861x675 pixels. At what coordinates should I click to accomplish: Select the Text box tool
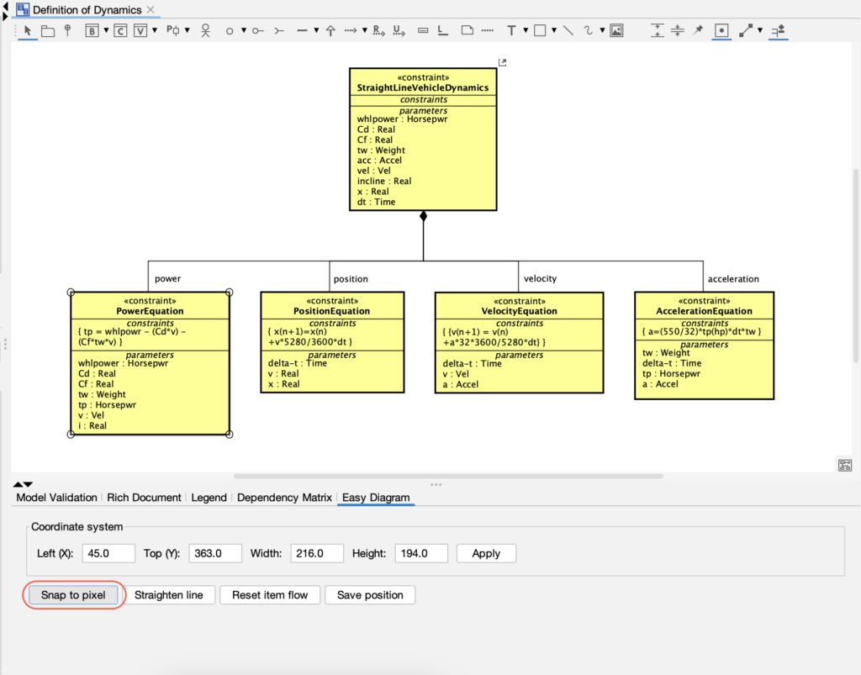[512, 30]
